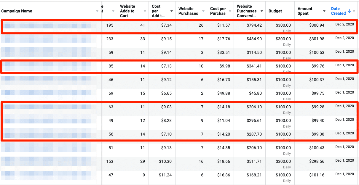Open the Website Adds to Cart column arrow
The image size is (359, 185).
click(x=145, y=11)
